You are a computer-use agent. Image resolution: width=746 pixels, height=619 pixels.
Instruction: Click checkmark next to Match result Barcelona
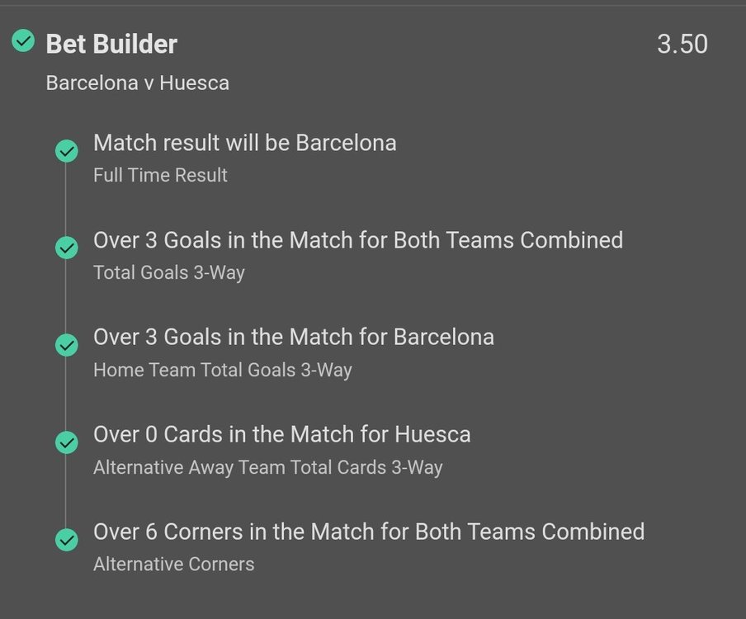pos(66,151)
